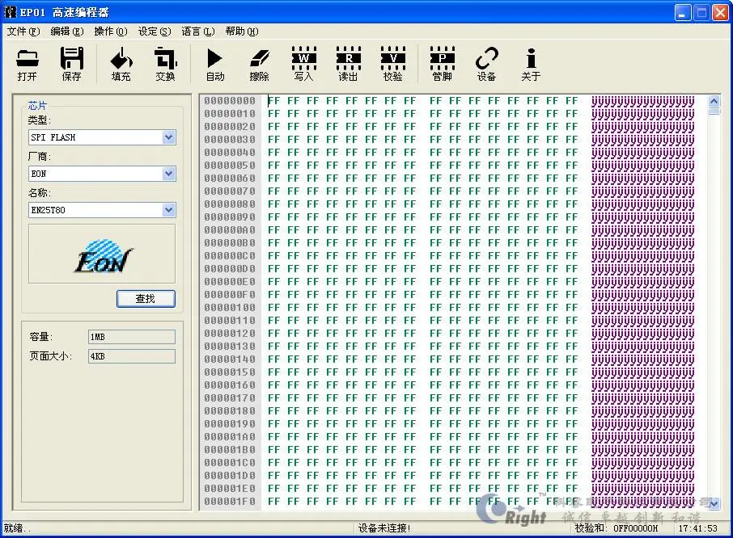Click the 页面大小 4KB field
This screenshot has width=733, height=538.
click(132, 356)
